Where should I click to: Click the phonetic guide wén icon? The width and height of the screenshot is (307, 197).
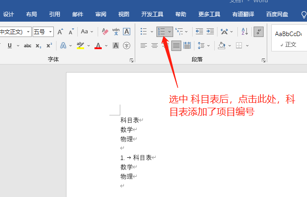(116, 32)
